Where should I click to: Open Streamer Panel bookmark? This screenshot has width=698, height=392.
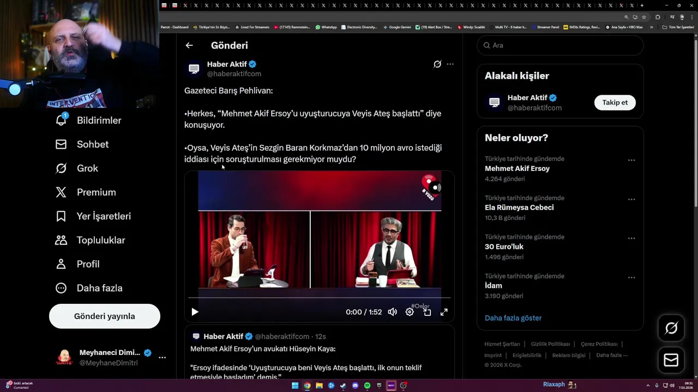(545, 27)
